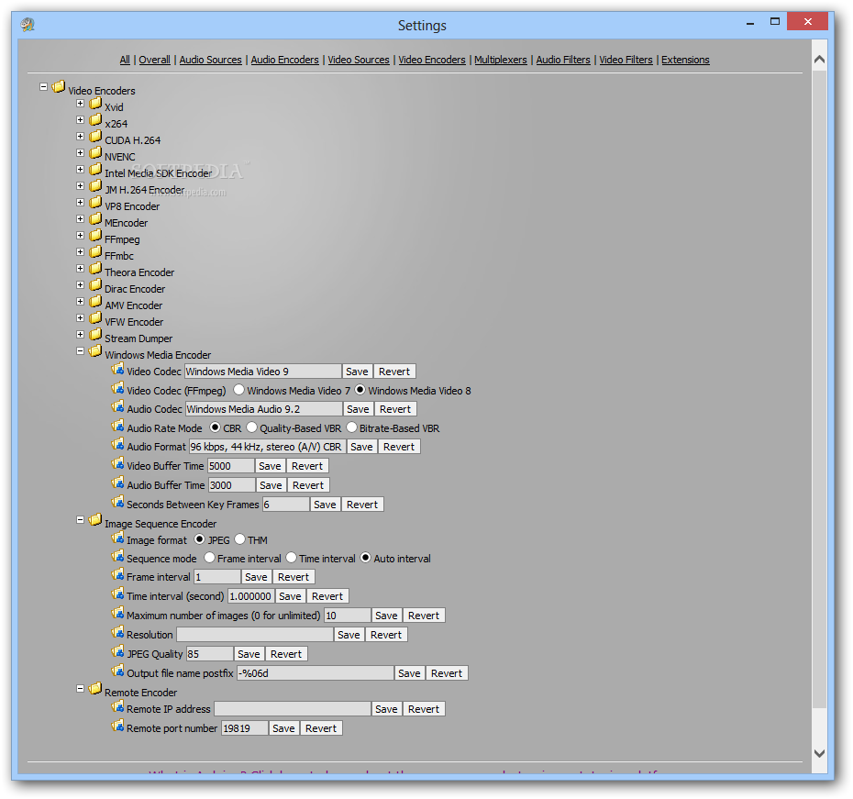This screenshot has width=853, height=799.
Task: Save the Seconds Between Key Frames value
Action: (325, 505)
